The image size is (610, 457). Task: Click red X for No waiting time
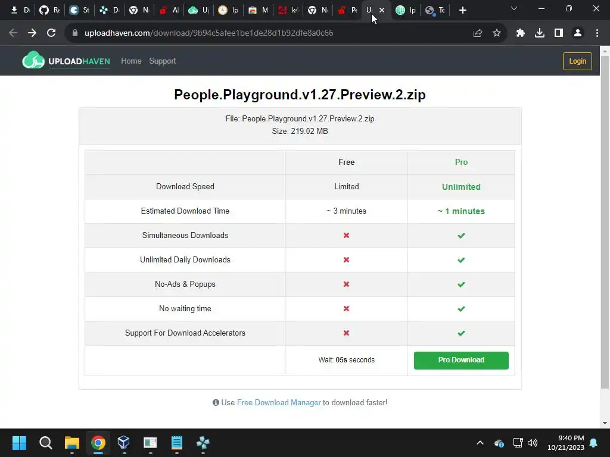[346, 309]
